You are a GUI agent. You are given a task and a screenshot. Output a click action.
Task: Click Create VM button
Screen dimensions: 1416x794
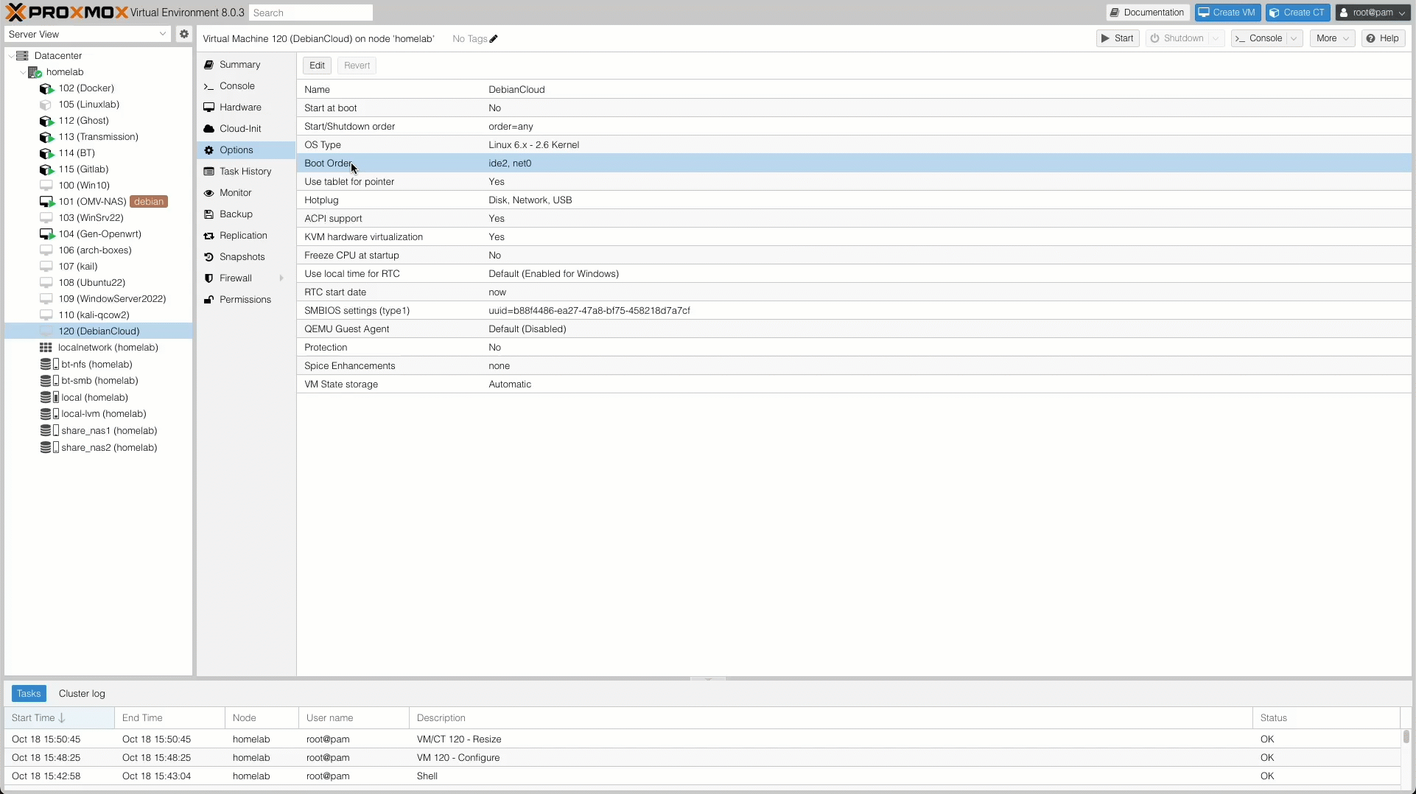pyautogui.click(x=1227, y=13)
